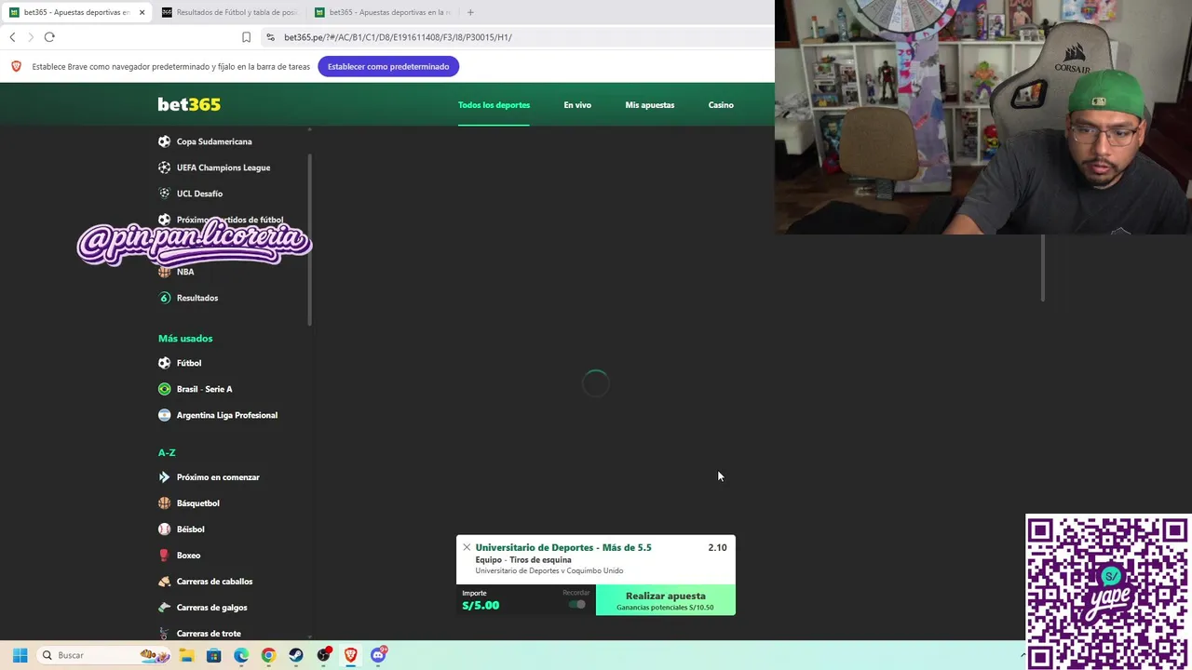Screen dimensions: 1192x670
Task: Click the Carreras de caballos icon
Action: (165, 582)
